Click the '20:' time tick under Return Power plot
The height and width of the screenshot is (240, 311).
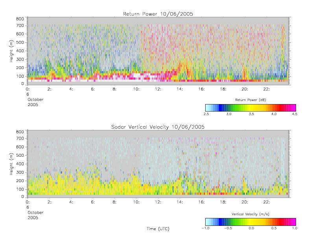pos(245,89)
